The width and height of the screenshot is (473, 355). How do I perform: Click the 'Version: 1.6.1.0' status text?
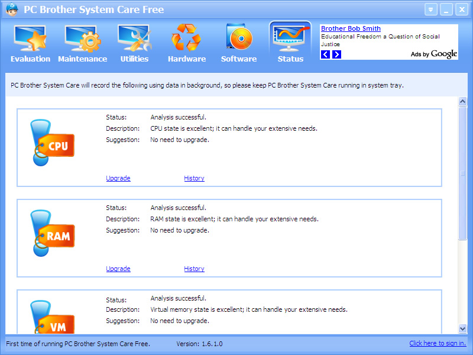199,344
